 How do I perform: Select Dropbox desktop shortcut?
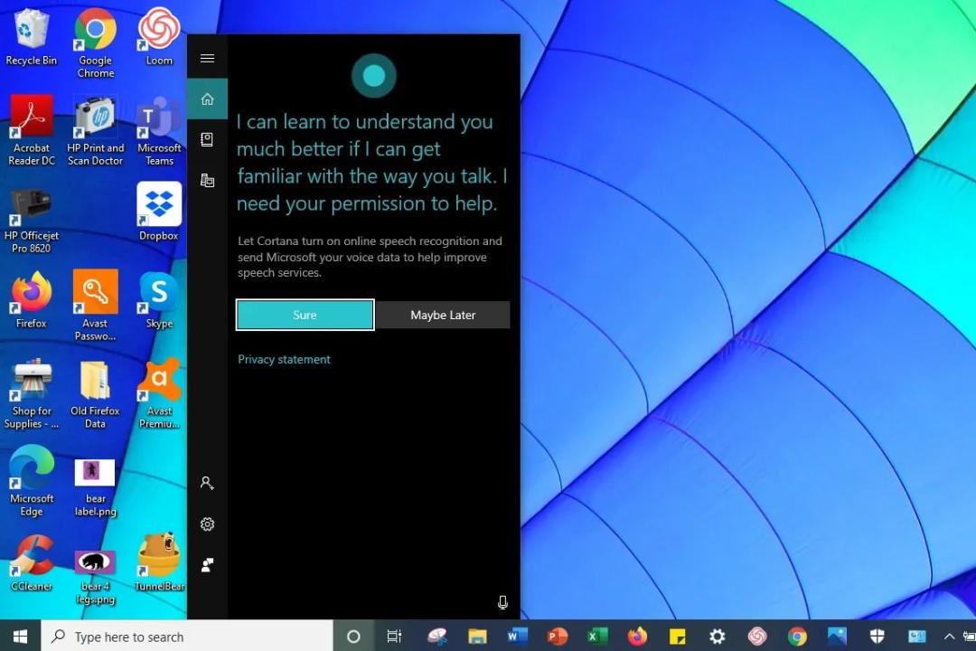click(159, 212)
